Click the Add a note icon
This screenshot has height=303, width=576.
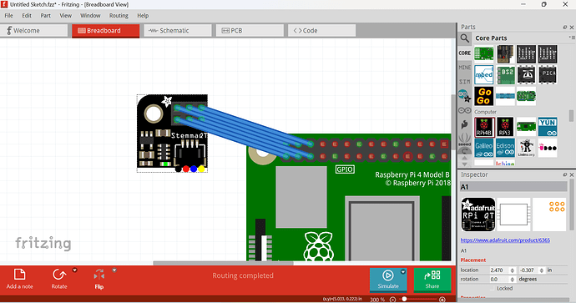19,275
